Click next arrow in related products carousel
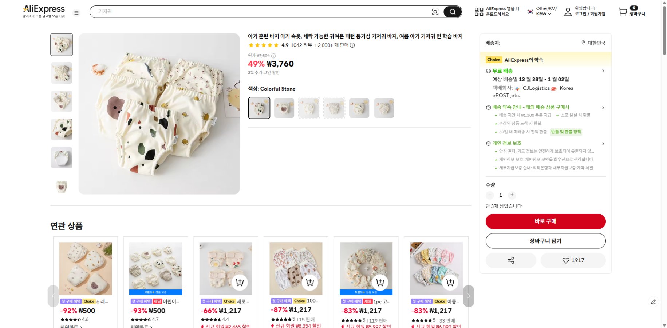 click(469, 296)
